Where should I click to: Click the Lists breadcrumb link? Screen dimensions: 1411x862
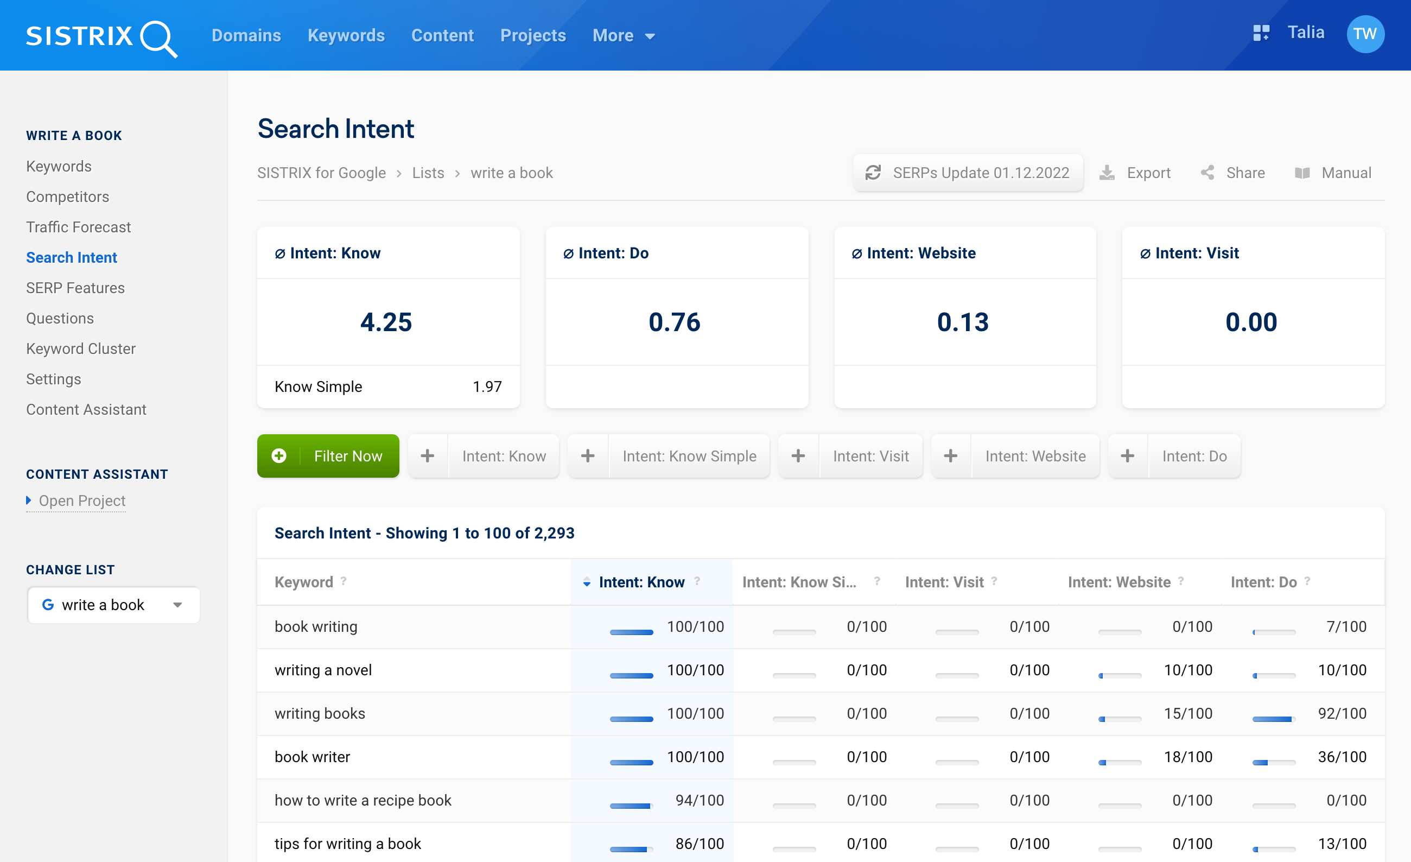(x=428, y=173)
